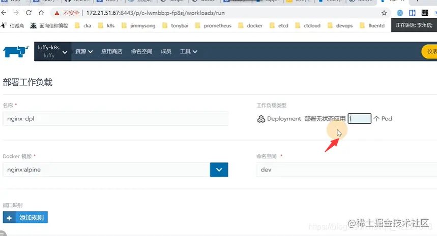Expand the luffy-k8s cluster project selector
This screenshot has width=437, height=236.
click(53, 51)
